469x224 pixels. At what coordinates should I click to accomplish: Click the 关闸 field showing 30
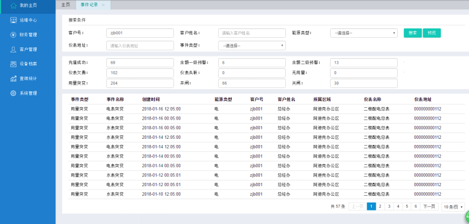364,83
